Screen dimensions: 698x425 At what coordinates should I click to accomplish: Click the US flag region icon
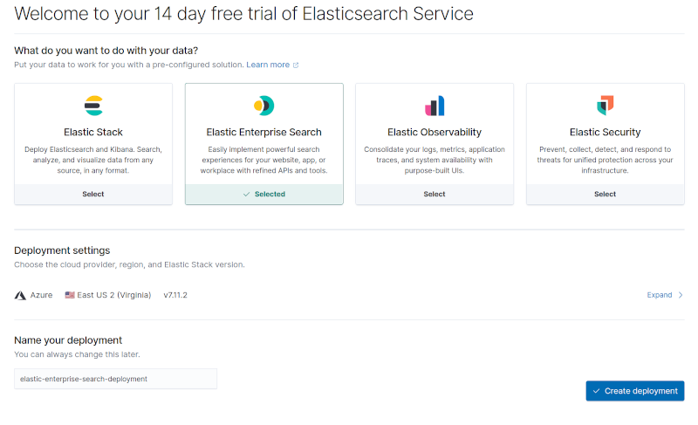[x=70, y=295]
